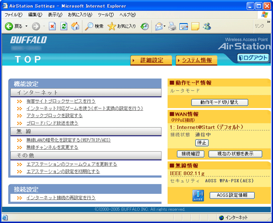Click the 接続確認 button
Screen dimensions: 273x223
click(x=191, y=154)
